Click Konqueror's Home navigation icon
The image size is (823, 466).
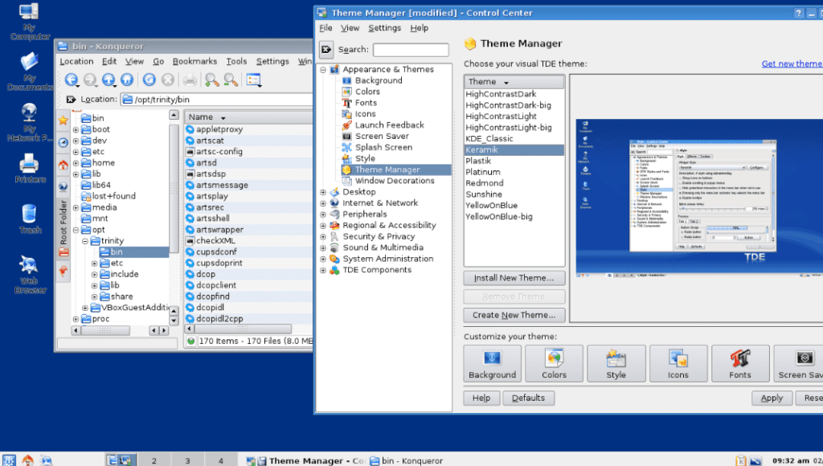coord(127,80)
